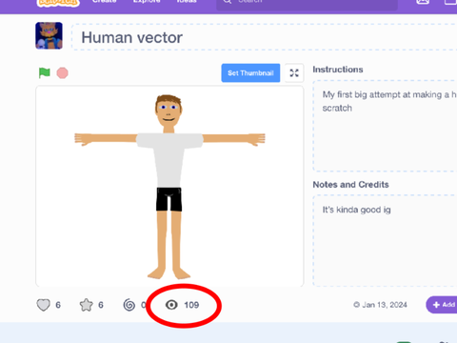Click the green flag to start project
457x343 pixels.
coord(45,72)
